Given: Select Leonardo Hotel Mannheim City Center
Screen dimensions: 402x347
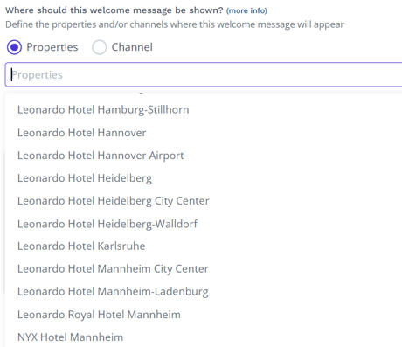Looking at the screenshot, I should coord(204,269).
